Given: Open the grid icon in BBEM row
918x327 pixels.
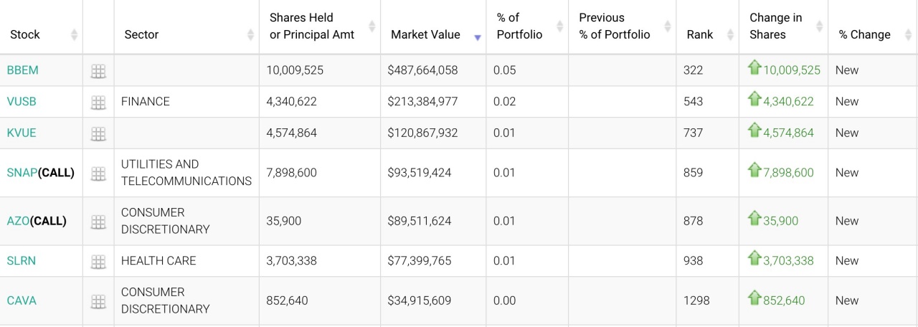Looking at the screenshot, I should 98,71.
